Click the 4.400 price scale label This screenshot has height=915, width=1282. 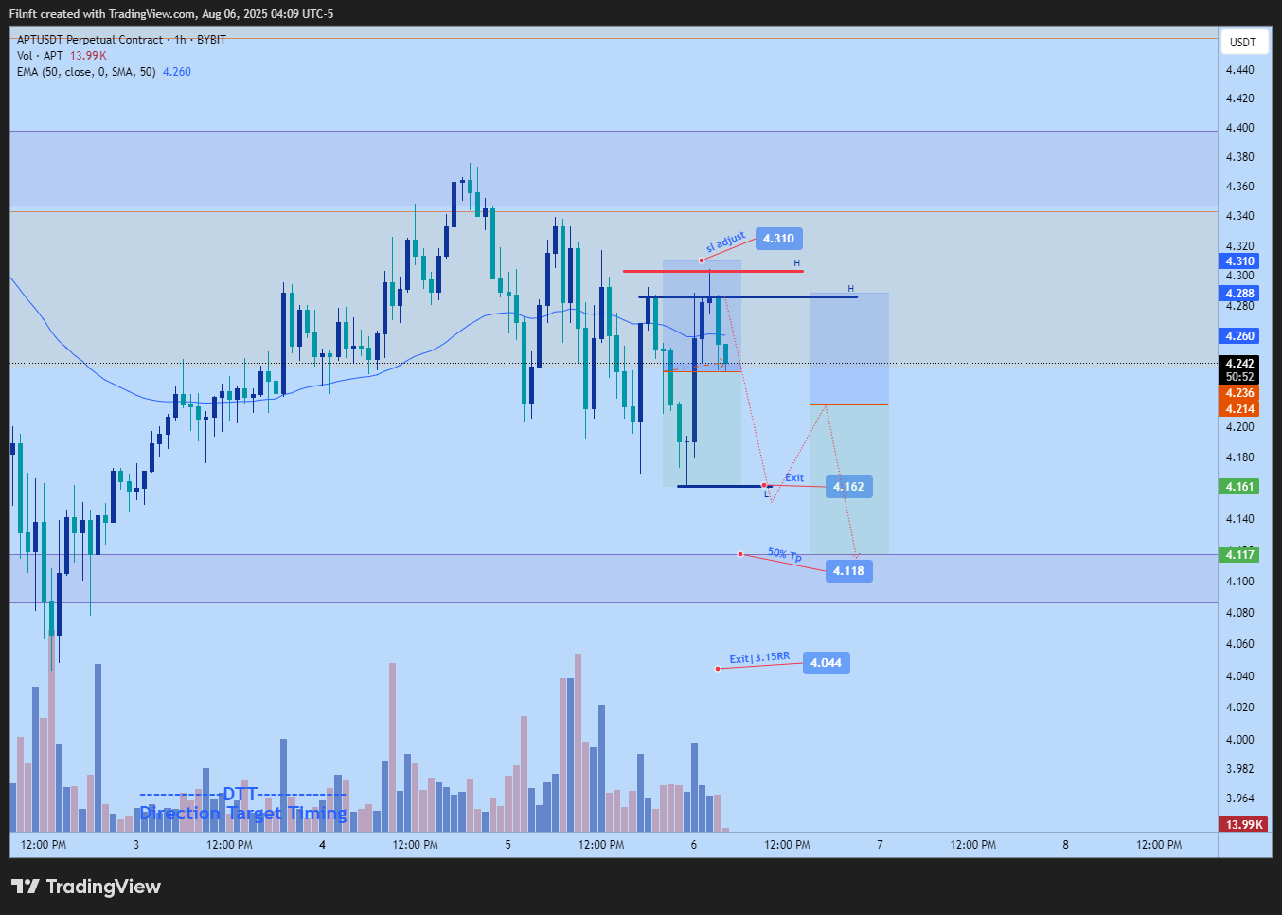(x=1239, y=128)
